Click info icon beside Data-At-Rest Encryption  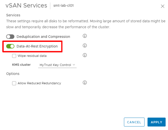pos(85,46)
